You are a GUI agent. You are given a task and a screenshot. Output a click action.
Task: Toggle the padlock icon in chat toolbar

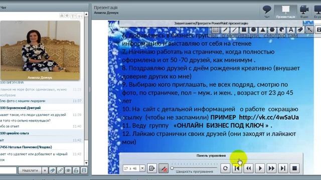pos(76,170)
